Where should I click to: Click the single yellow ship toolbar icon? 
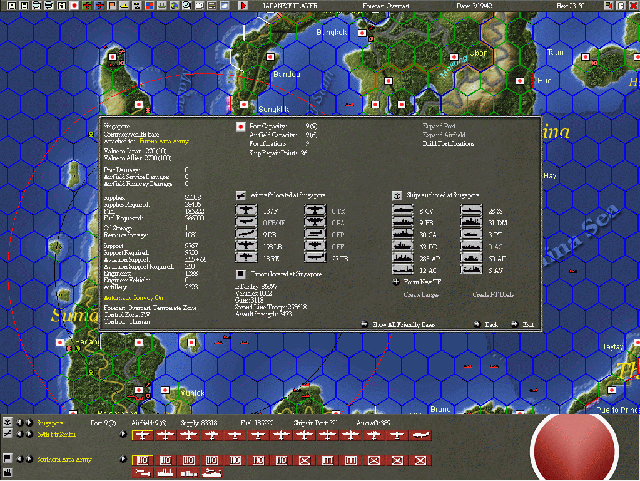[x=124, y=5]
